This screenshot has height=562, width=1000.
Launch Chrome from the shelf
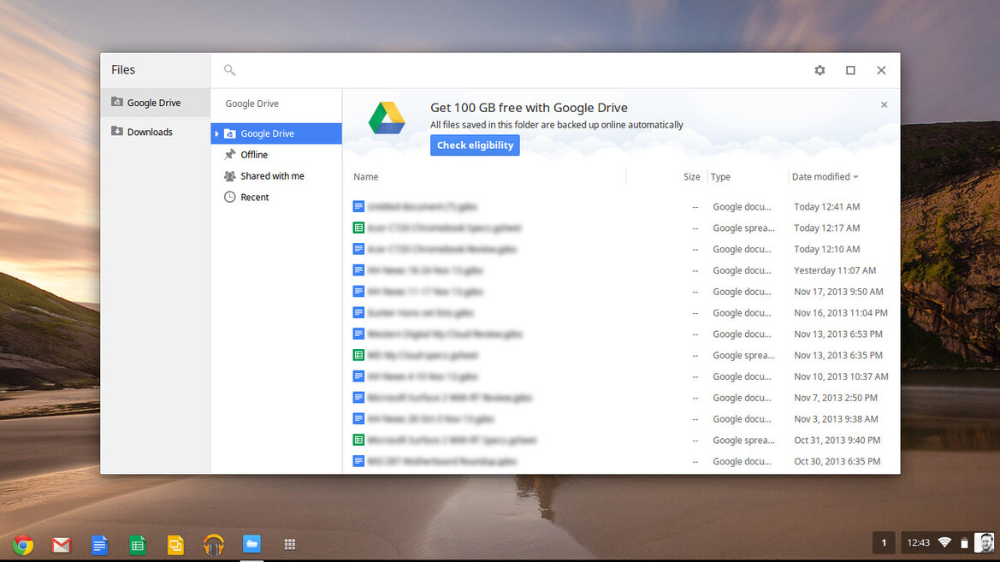[x=23, y=545]
